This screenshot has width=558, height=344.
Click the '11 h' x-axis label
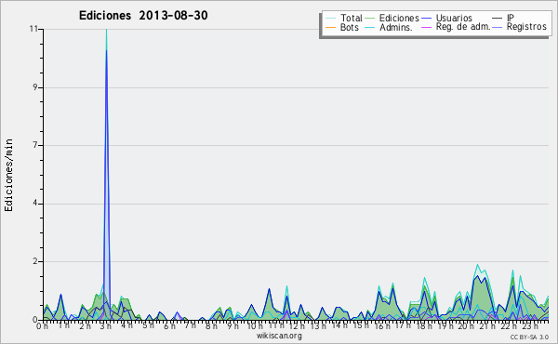tap(276, 324)
